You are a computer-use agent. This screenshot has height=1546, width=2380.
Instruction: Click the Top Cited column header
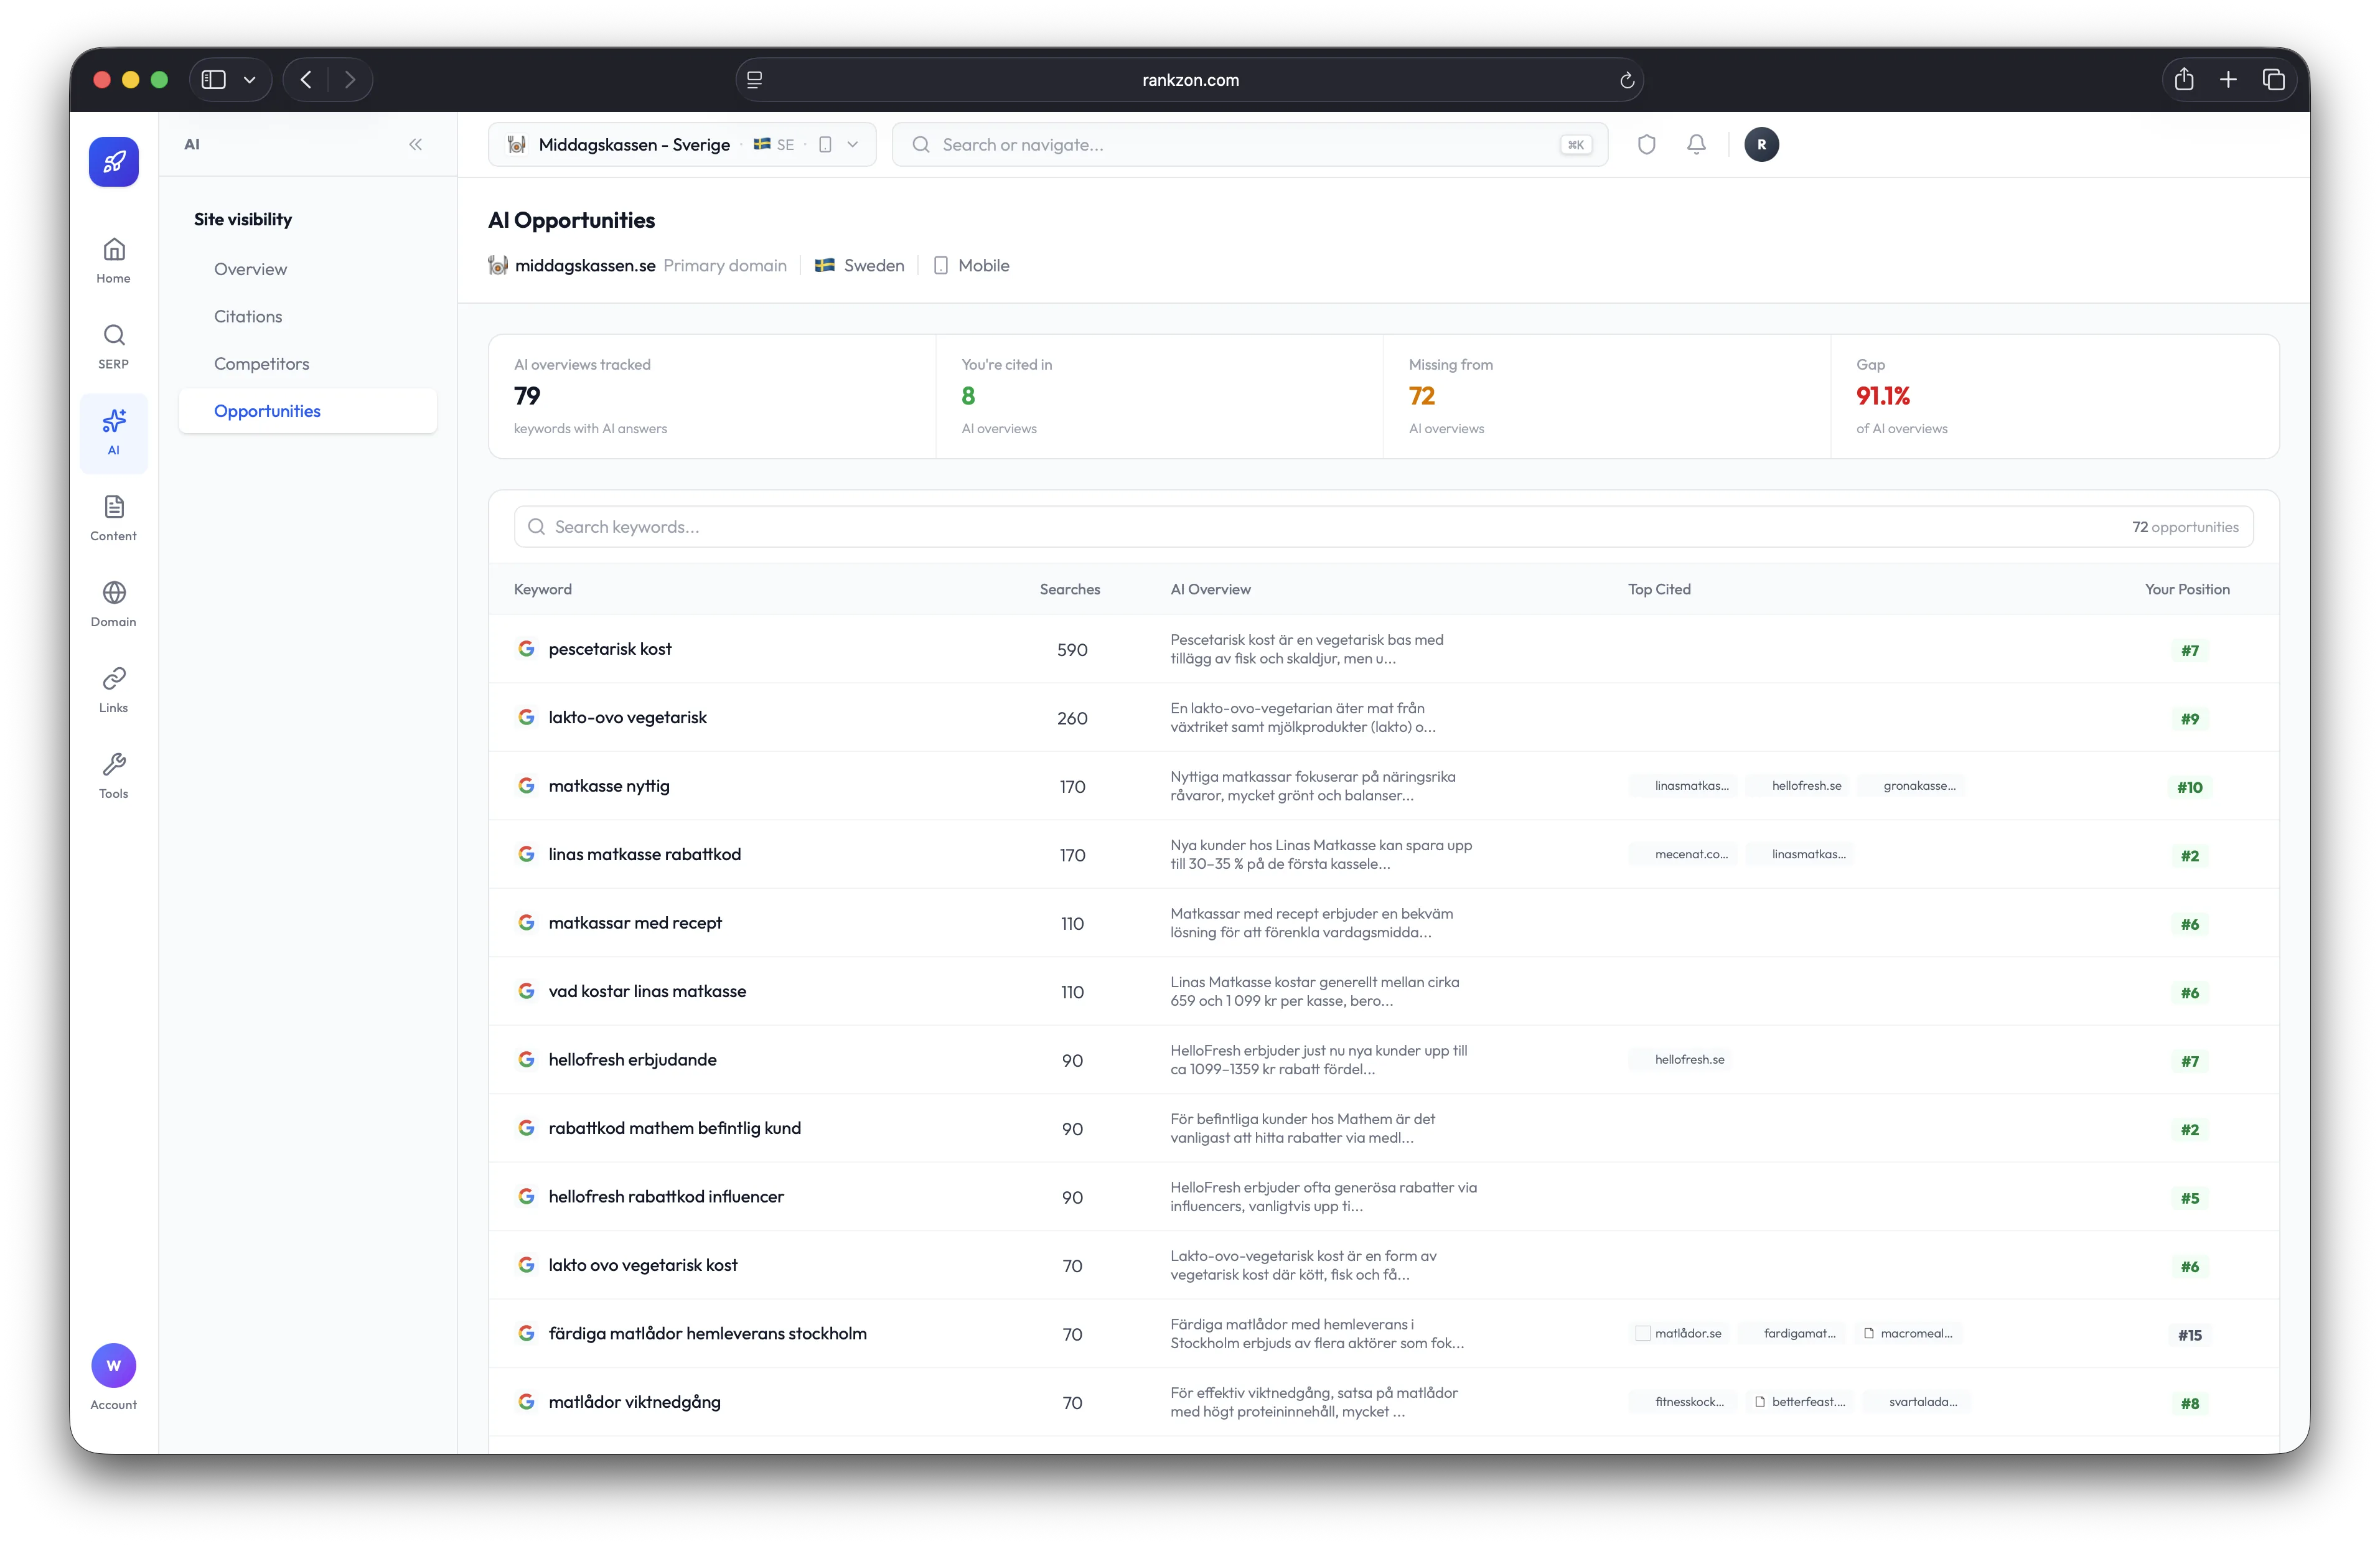pos(1659,589)
